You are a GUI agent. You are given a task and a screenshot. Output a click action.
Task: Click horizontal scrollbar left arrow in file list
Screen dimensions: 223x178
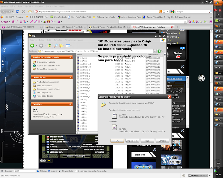point(77,133)
